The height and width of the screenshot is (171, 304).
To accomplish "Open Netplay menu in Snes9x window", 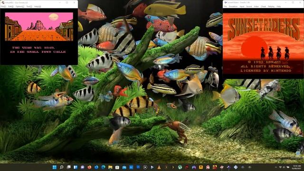I will coord(271,6).
